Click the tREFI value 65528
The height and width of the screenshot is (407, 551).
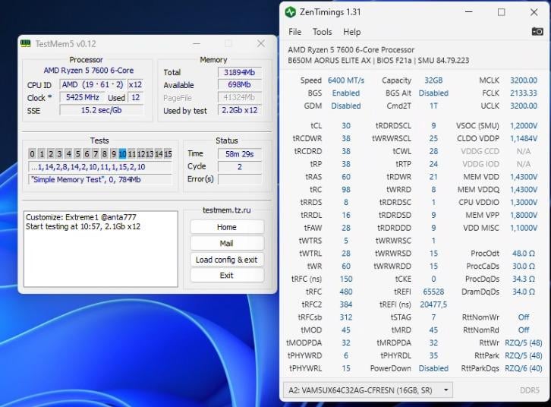[433, 292]
